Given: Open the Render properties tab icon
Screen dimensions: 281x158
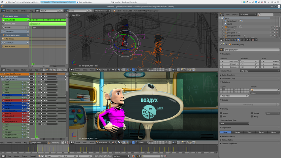Looking at the screenshot, I should pyautogui.click(x=227, y=40).
